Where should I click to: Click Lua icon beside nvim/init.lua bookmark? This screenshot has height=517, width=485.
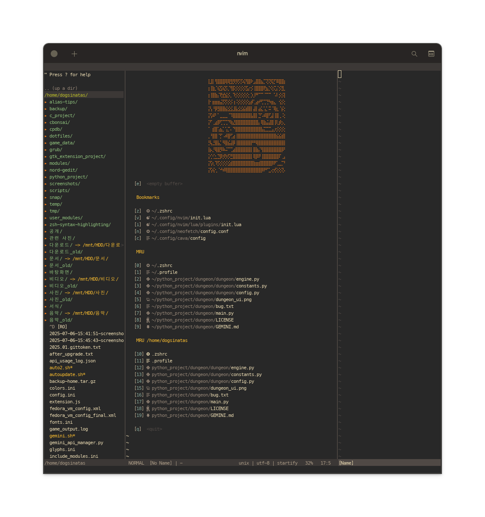coord(148,218)
